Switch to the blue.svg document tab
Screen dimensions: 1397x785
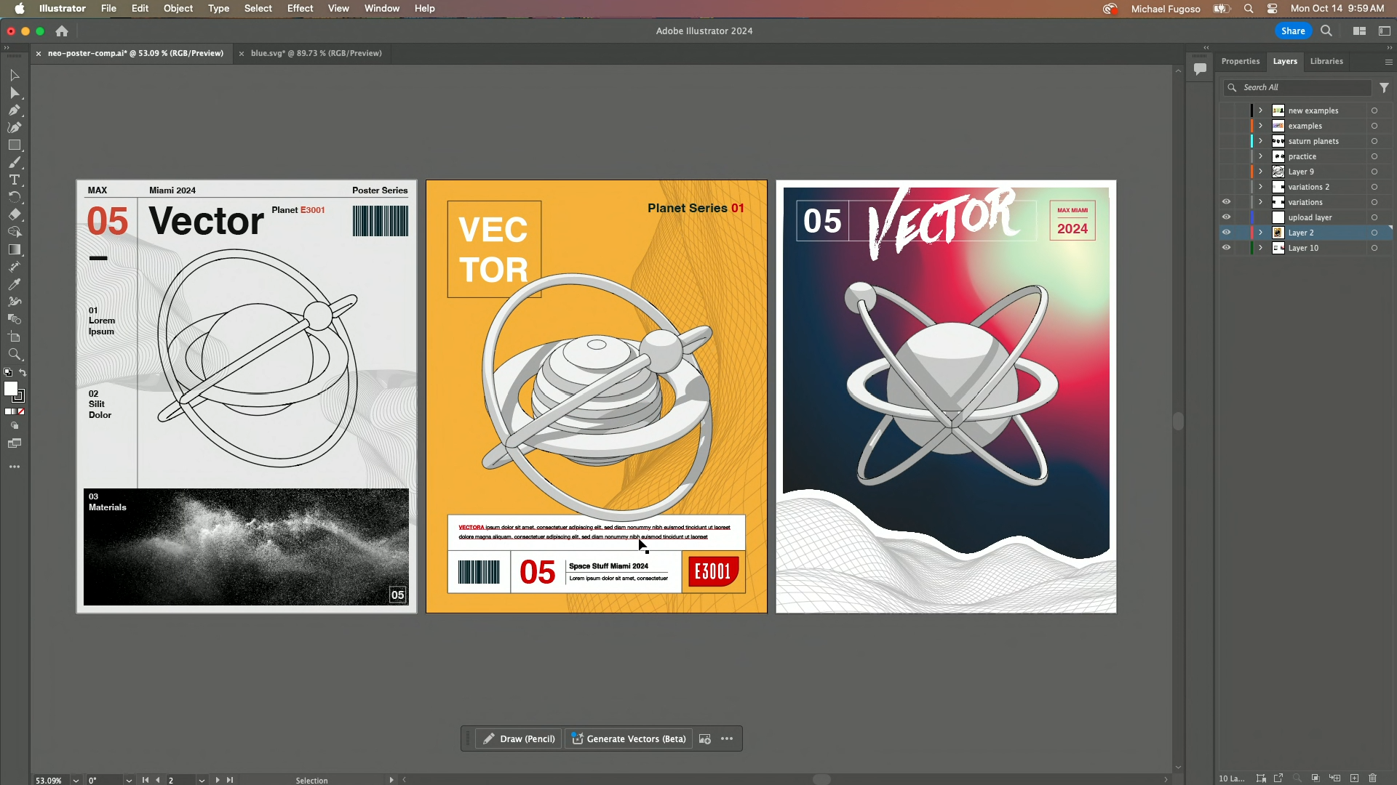[316, 53]
